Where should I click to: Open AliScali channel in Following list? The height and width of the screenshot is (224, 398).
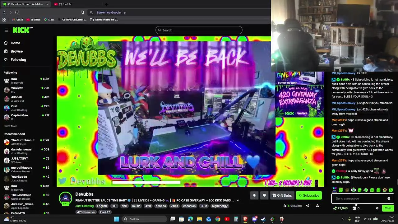(x=26, y=99)
